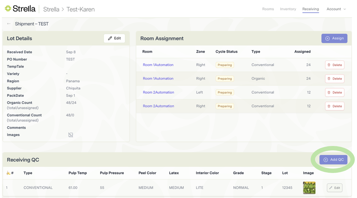Select the Receiving tab
Viewport: 357px width, 198px height.
310,9
